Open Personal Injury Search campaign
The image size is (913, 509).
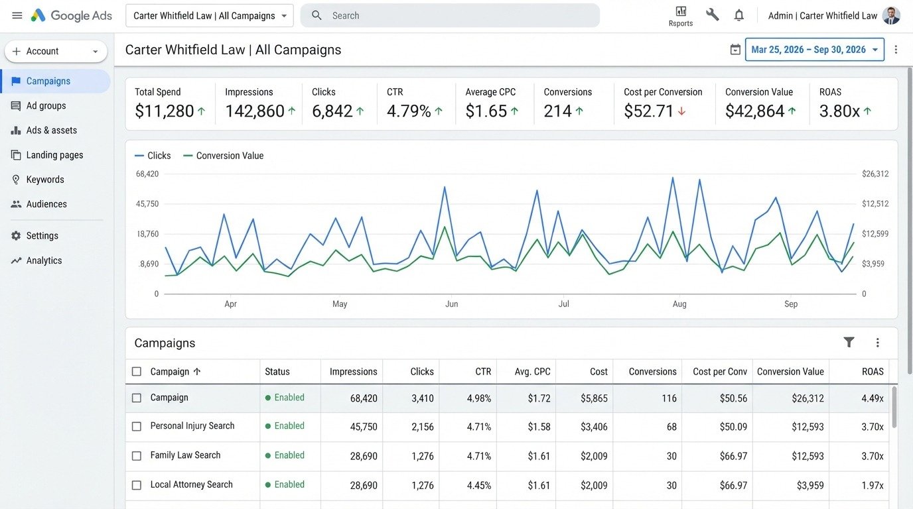tap(192, 425)
